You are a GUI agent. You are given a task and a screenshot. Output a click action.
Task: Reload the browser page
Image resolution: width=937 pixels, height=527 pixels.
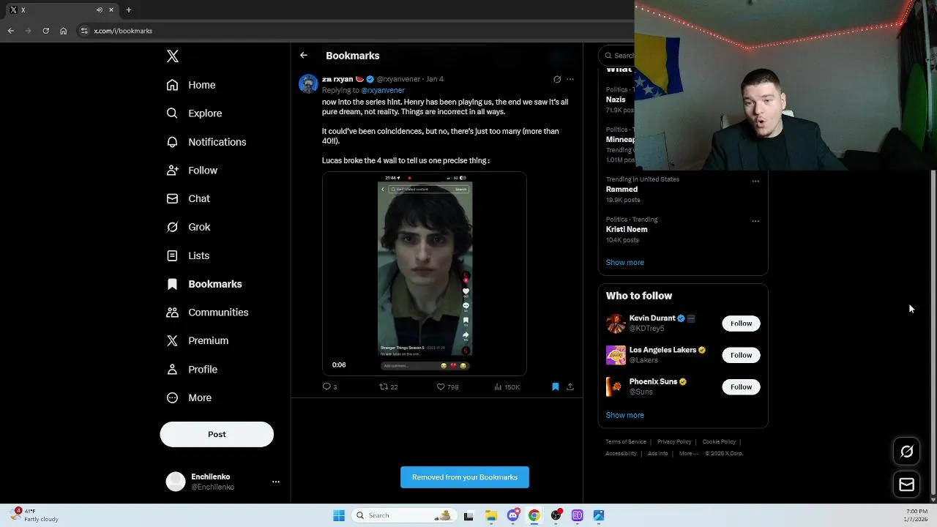click(x=45, y=31)
